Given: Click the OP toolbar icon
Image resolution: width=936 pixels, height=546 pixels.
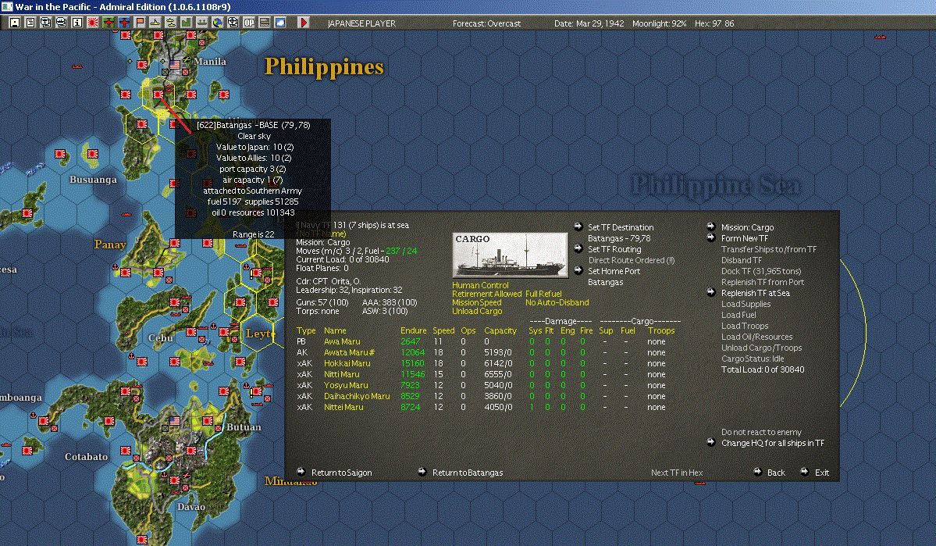Looking at the screenshot, I should pyautogui.click(x=249, y=23).
